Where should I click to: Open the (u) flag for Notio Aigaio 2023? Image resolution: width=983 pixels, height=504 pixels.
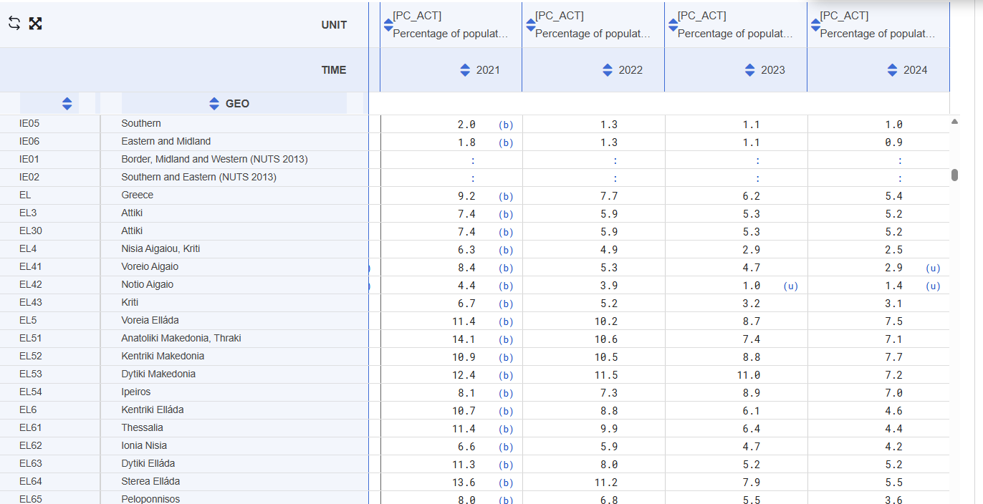point(790,286)
